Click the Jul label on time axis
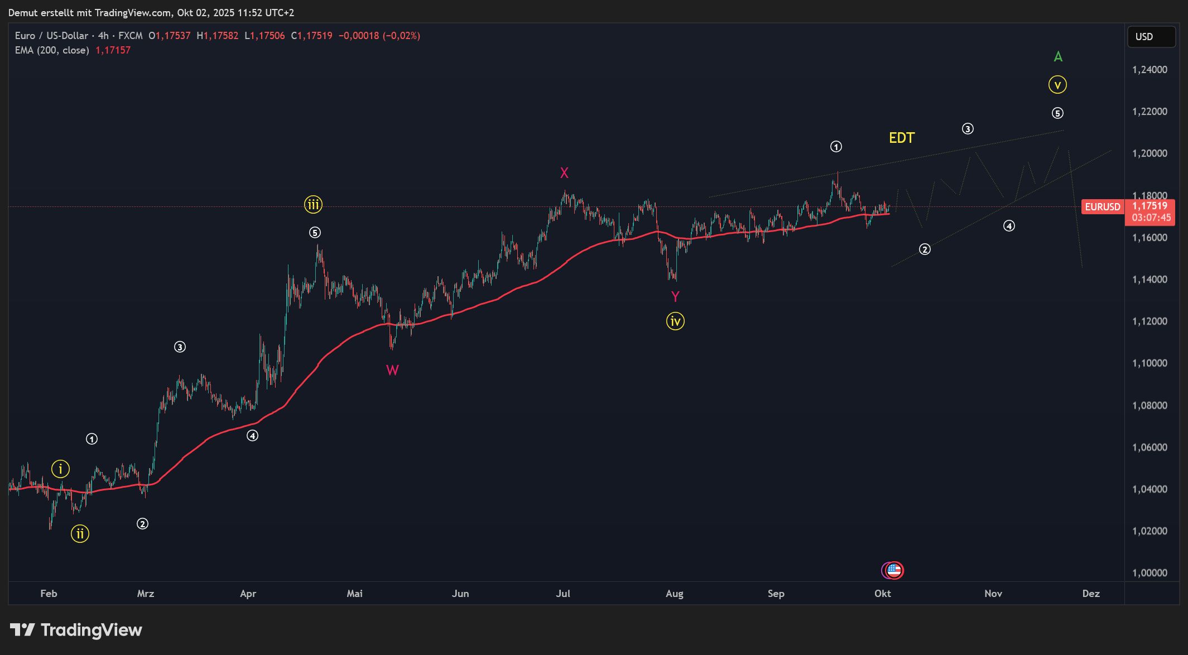The height and width of the screenshot is (655, 1188). pos(563,594)
